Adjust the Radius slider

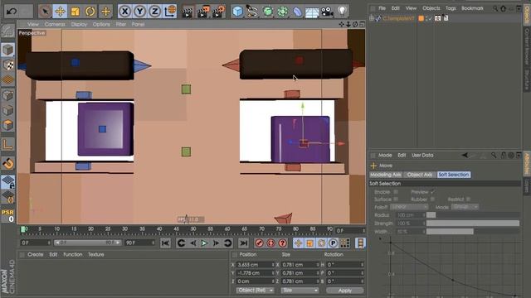coord(473,215)
